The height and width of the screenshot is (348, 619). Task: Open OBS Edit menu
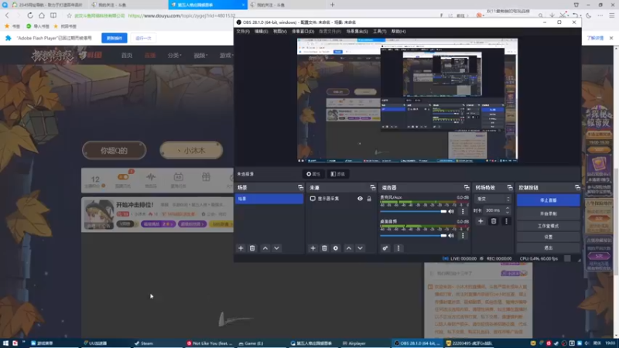point(261,31)
